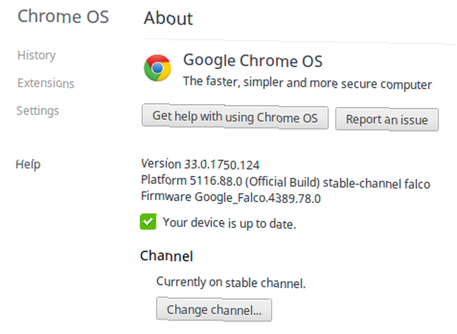Click Get help with using Chrome OS
This screenshot has height=334, width=457.
point(235,117)
